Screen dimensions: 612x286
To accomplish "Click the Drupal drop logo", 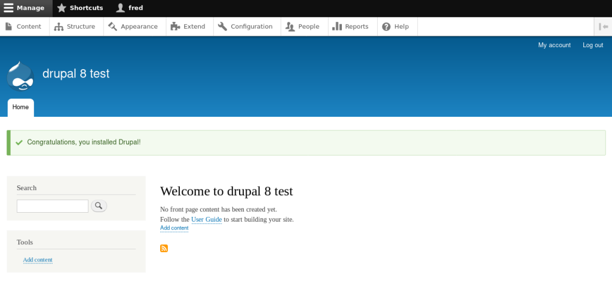I will pos(20,76).
